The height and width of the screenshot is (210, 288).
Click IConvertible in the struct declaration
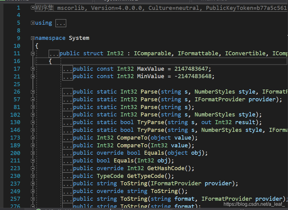245,53
